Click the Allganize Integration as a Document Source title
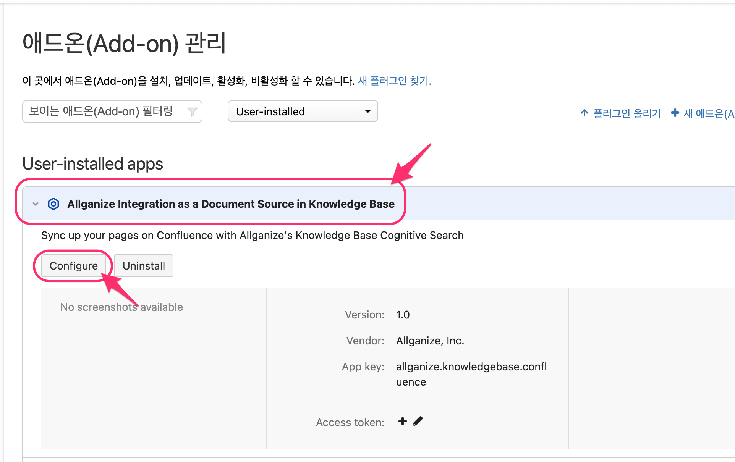The width and height of the screenshot is (735, 462). tap(231, 204)
